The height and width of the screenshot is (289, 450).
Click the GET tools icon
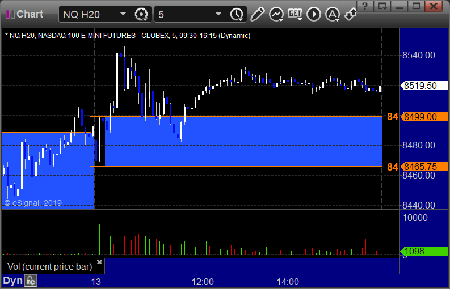[295, 14]
